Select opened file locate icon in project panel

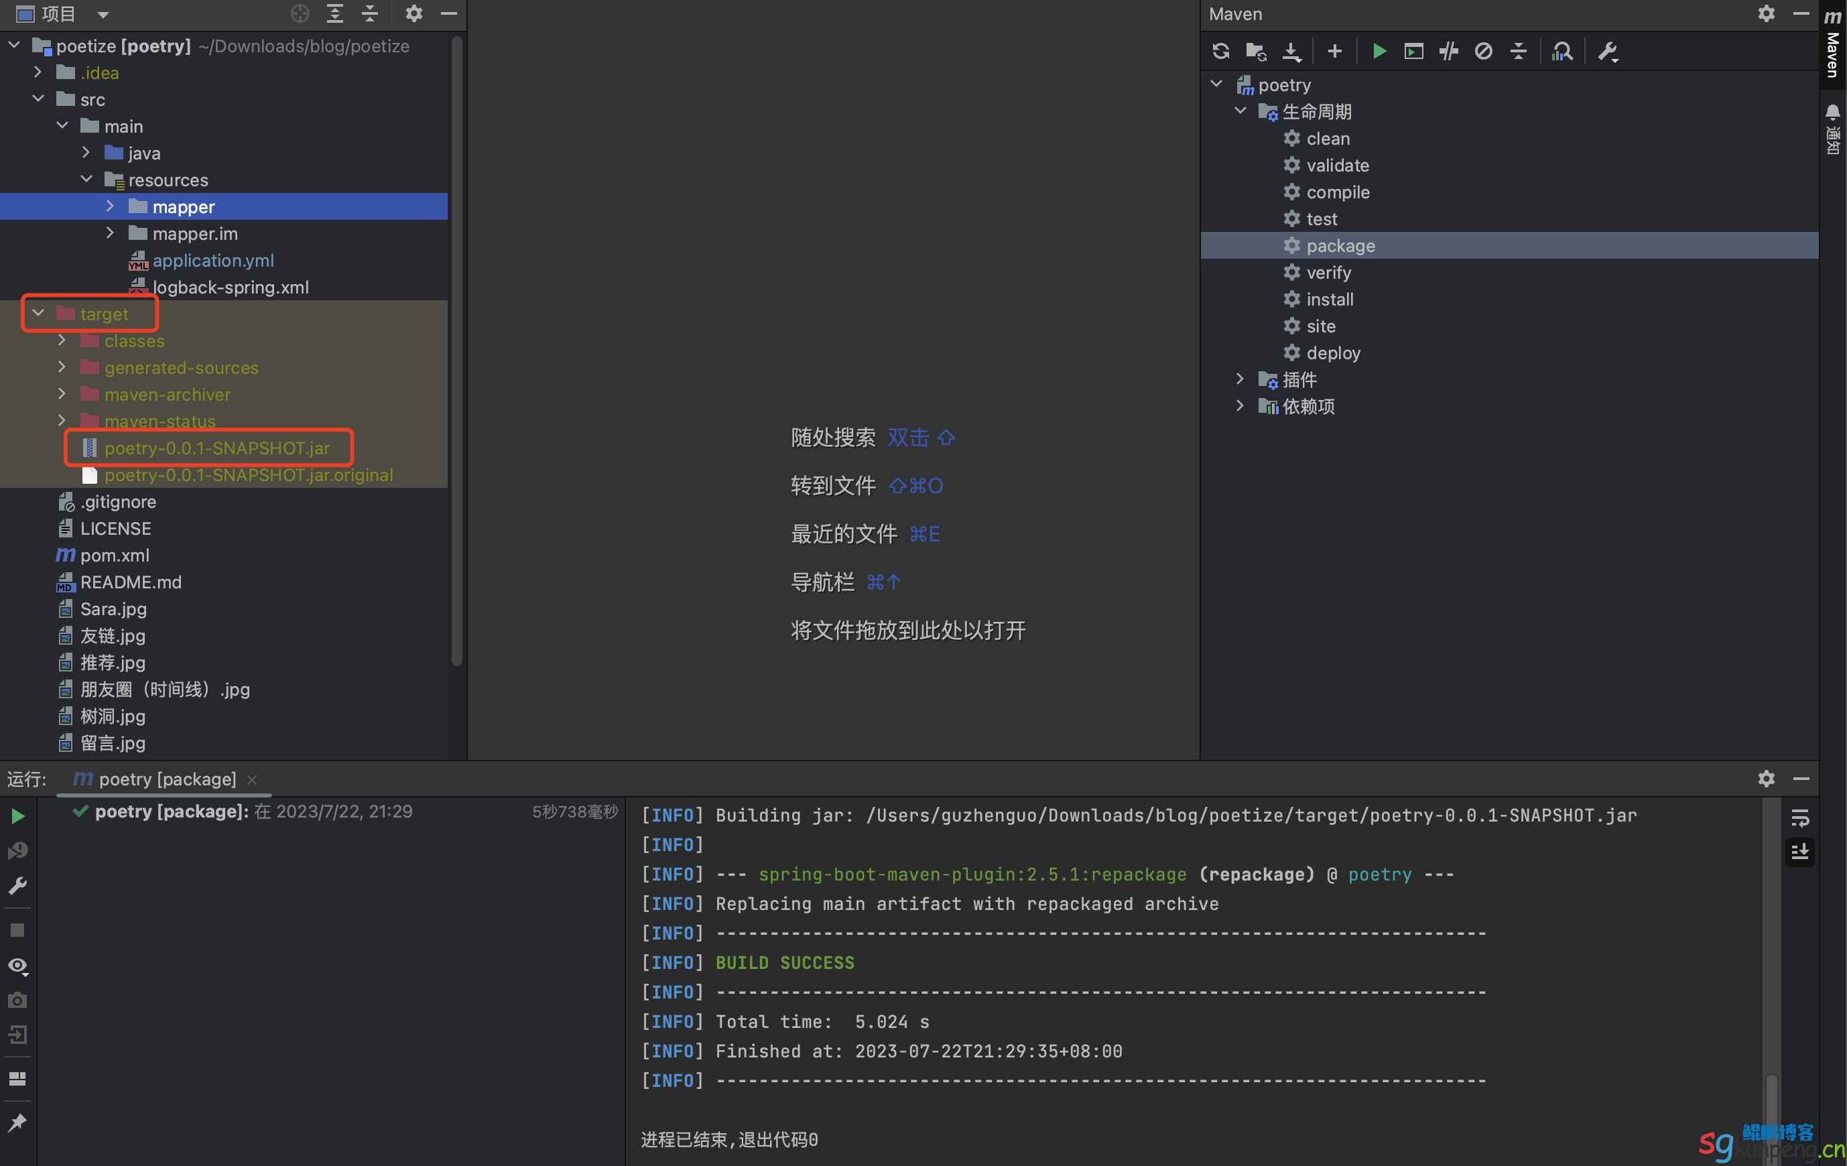click(x=300, y=13)
